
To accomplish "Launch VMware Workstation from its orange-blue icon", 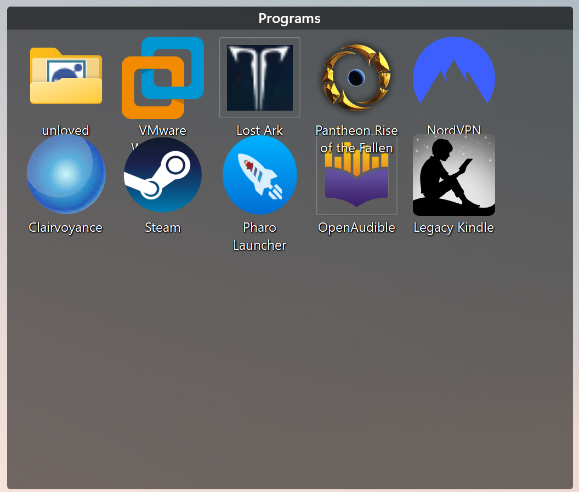I will point(163,78).
